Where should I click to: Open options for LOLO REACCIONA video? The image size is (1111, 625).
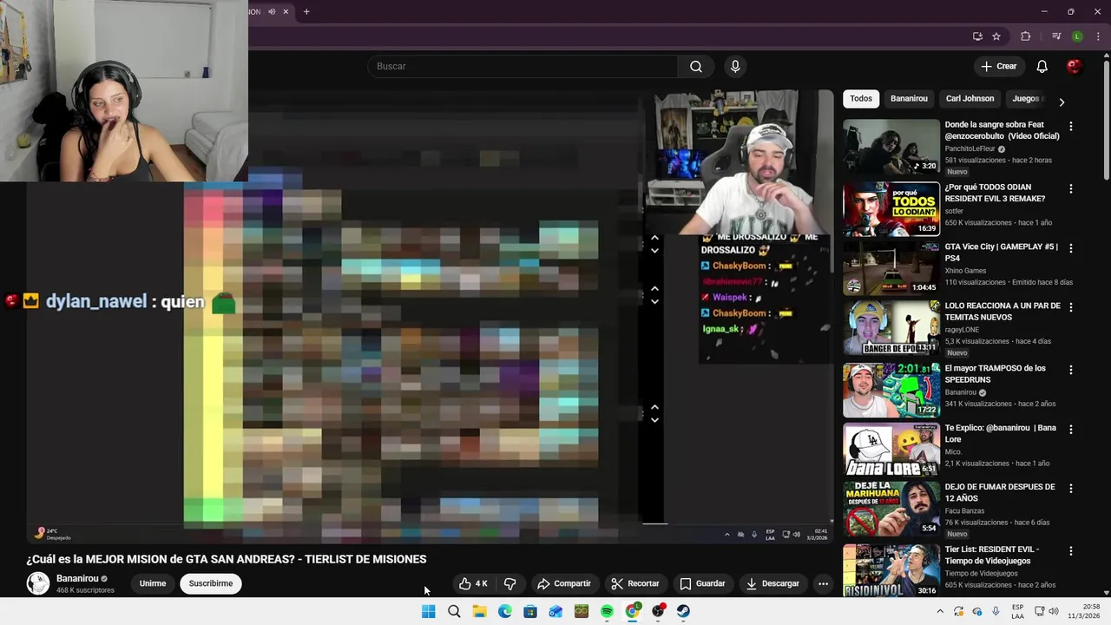1070,307
